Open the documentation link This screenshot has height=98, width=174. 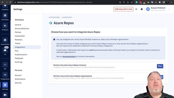tap(69, 56)
